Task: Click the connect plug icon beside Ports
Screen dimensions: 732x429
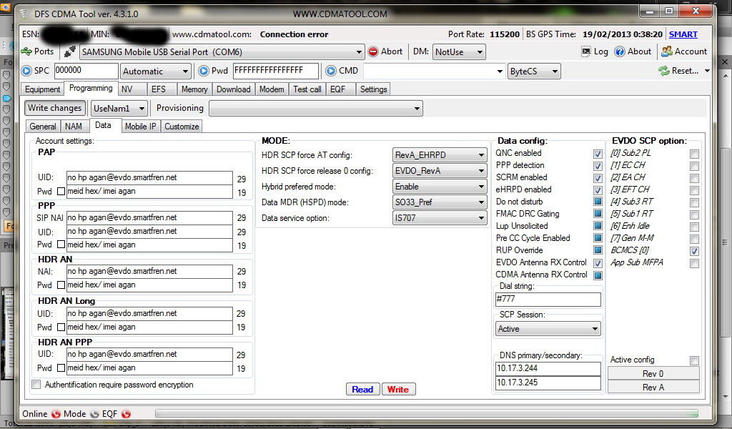Action: point(69,51)
